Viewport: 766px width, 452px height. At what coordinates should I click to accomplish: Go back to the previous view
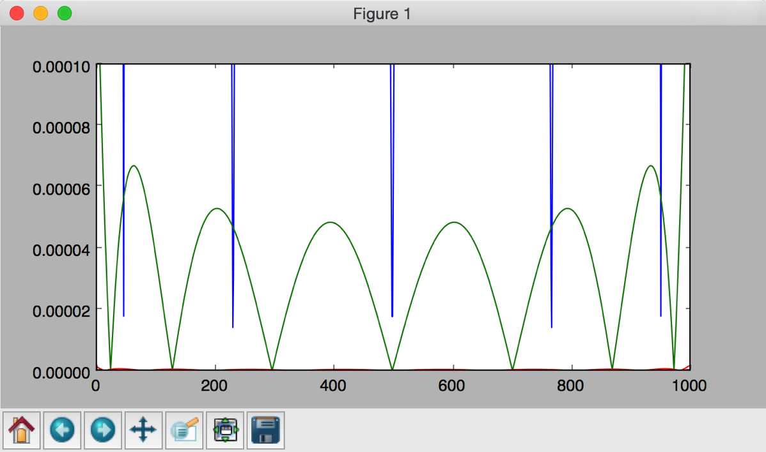(62, 430)
